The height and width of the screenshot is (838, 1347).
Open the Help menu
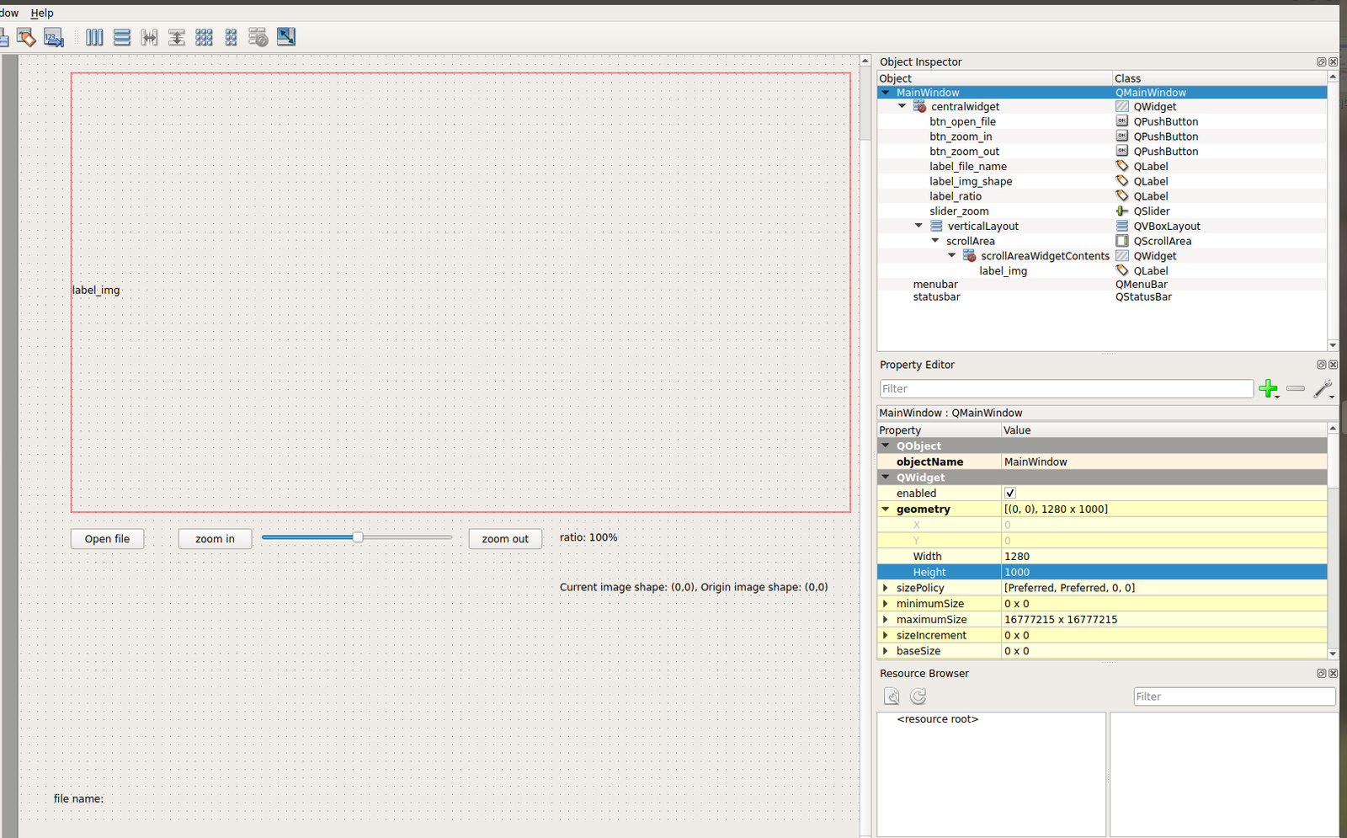point(42,13)
